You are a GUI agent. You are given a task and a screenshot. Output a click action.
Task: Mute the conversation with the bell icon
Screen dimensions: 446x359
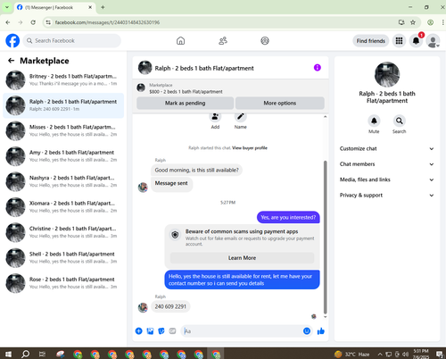coord(374,121)
